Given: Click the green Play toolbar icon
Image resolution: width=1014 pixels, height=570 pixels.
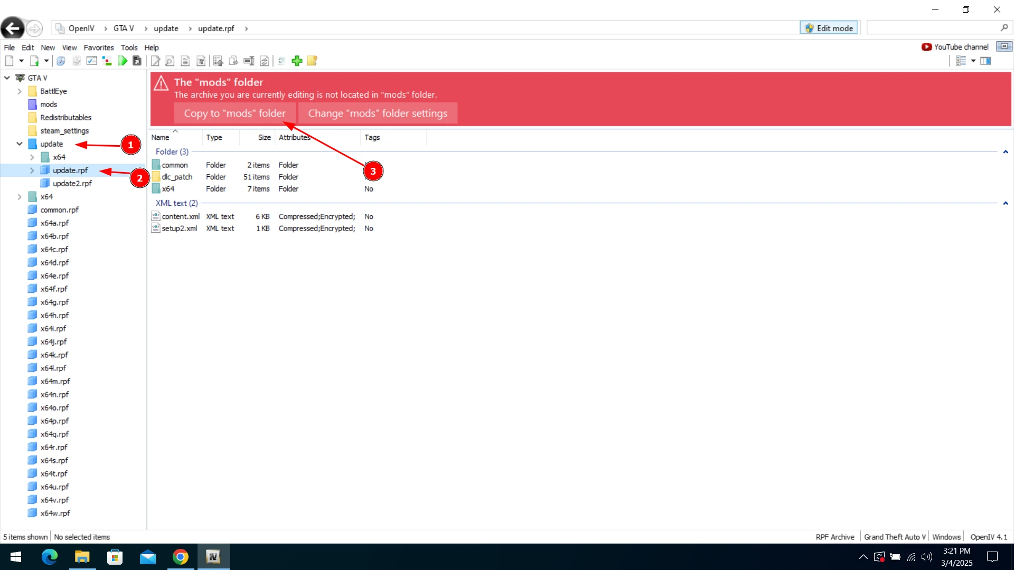Looking at the screenshot, I should pos(123,61).
